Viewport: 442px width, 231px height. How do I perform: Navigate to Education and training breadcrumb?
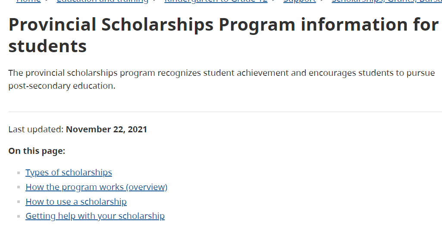click(102, 1)
